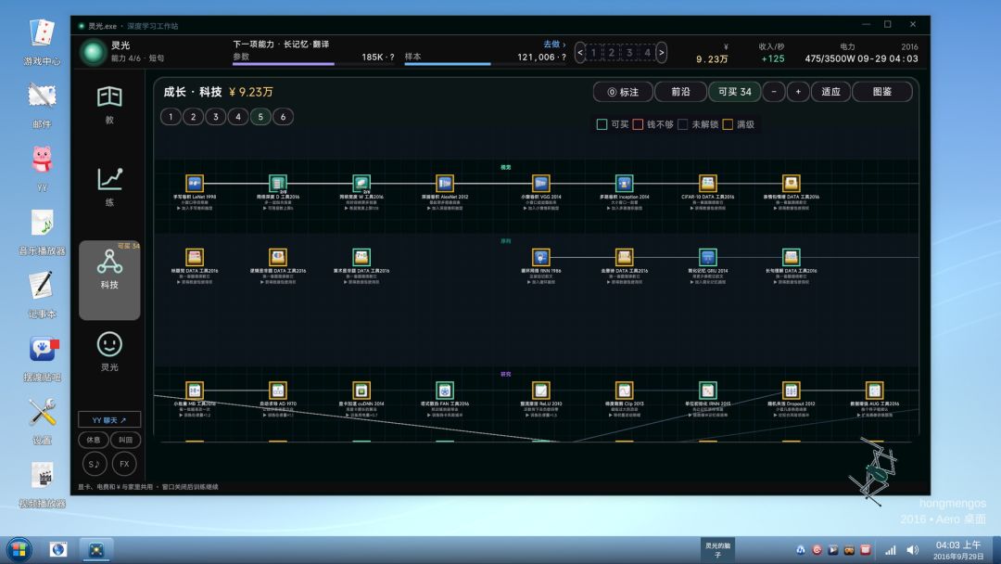Select the AD 1970 tech node
1001x564 pixels.
[278, 391]
